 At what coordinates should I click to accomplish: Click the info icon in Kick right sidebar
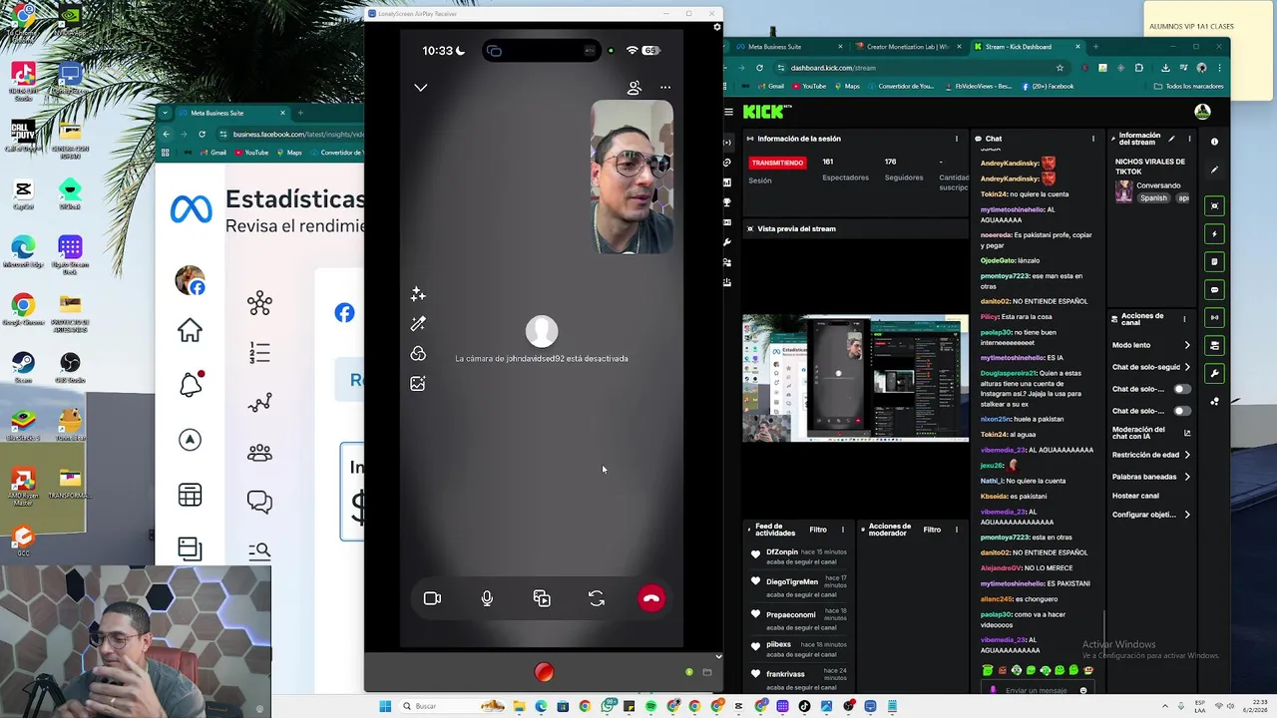pyautogui.click(x=1214, y=142)
